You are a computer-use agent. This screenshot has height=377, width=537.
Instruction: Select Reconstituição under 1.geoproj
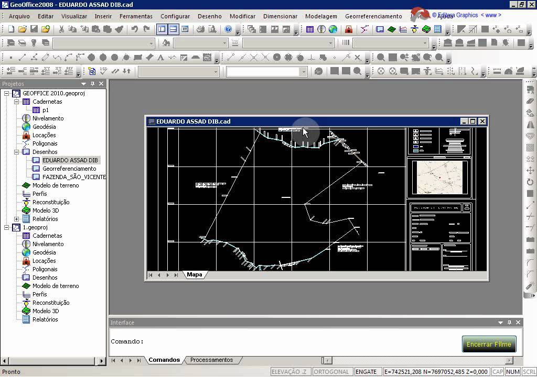pyautogui.click(x=51, y=303)
